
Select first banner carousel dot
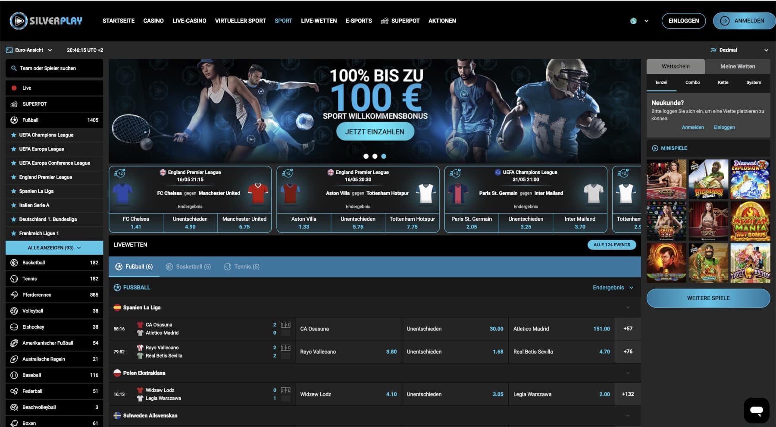coord(366,156)
